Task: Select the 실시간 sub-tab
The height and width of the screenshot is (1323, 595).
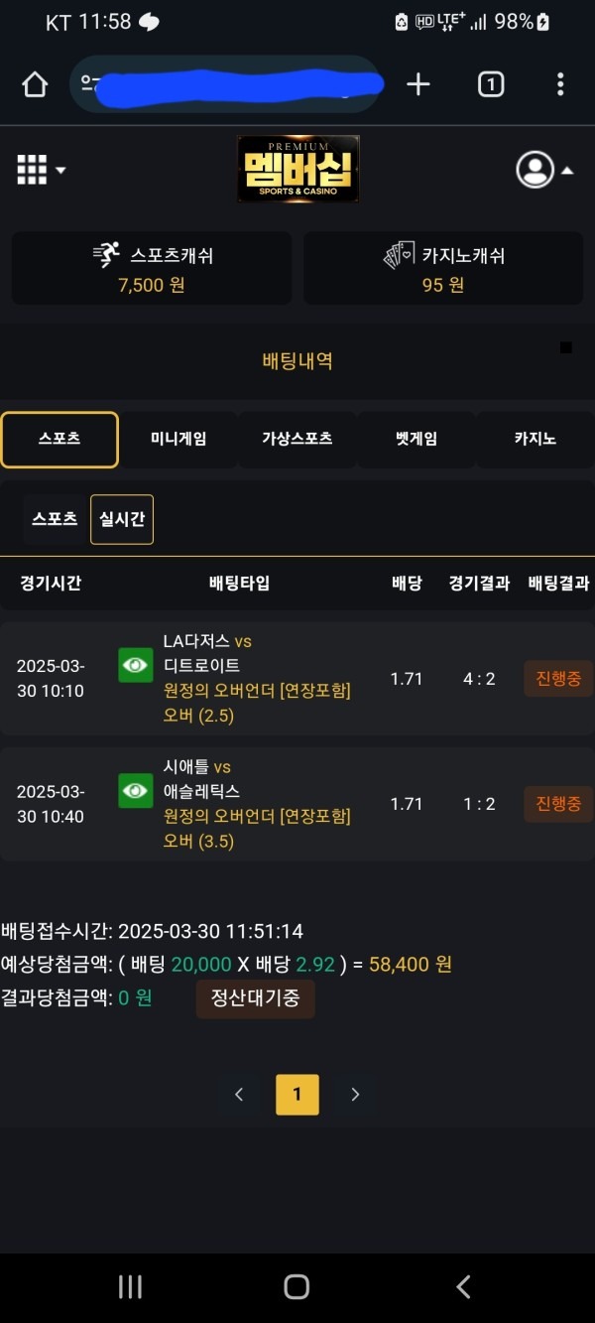Action: click(x=121, y=518)
